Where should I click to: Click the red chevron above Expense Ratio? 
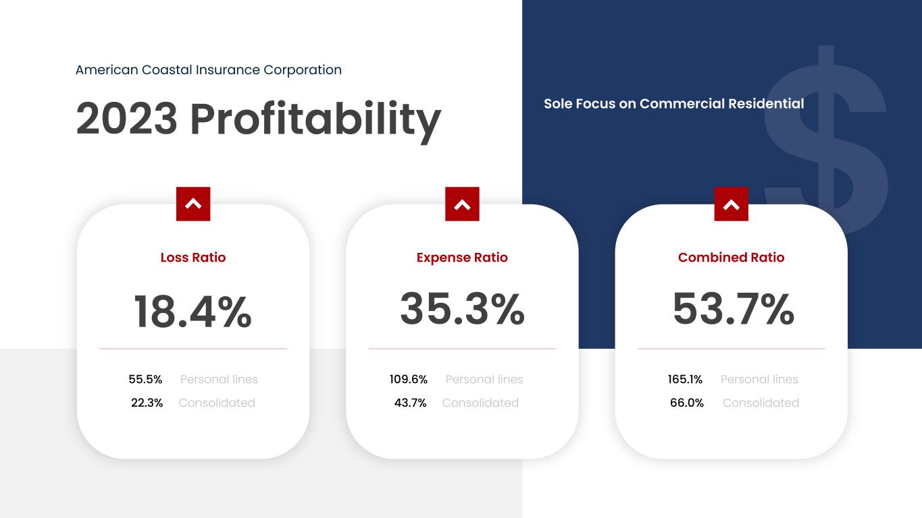tap(462, 204)
